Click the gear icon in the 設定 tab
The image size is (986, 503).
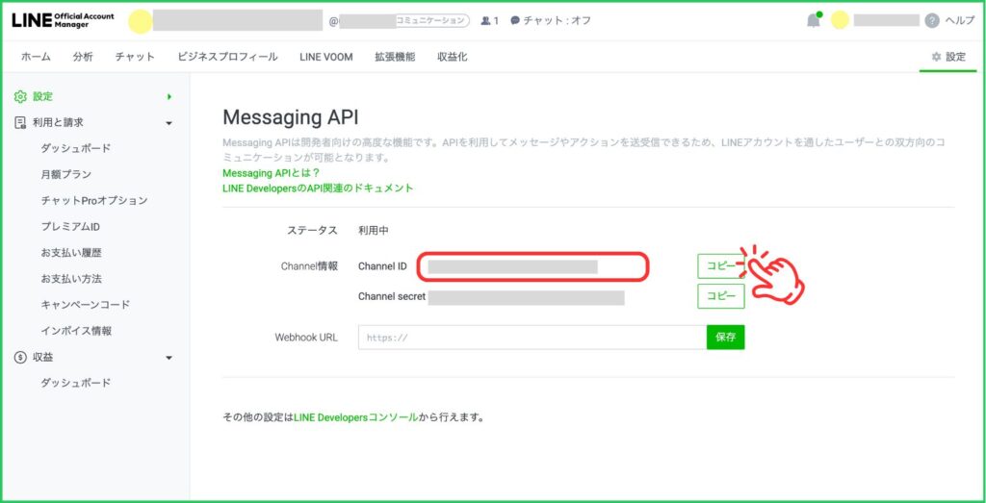(936, 57)
